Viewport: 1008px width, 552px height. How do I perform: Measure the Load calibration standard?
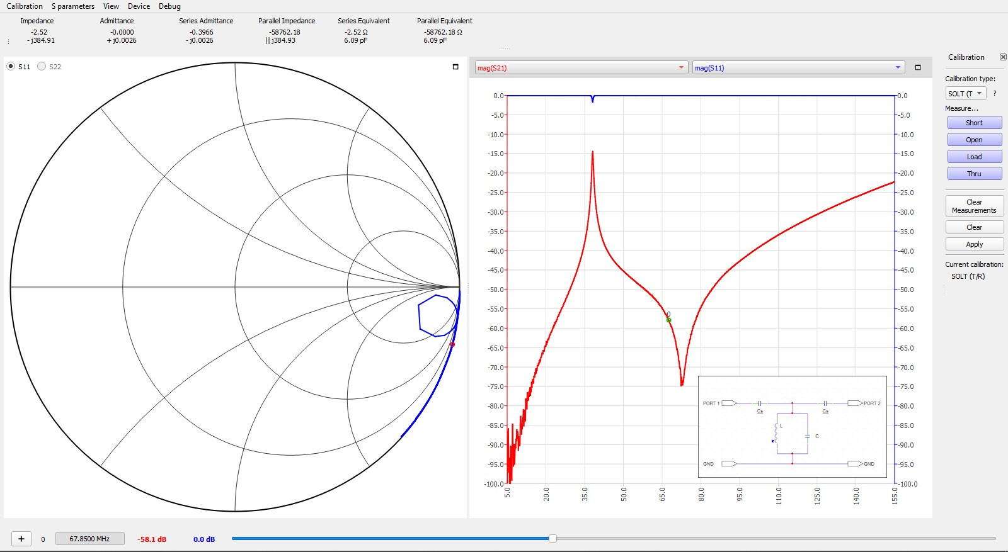click(974, 157)
